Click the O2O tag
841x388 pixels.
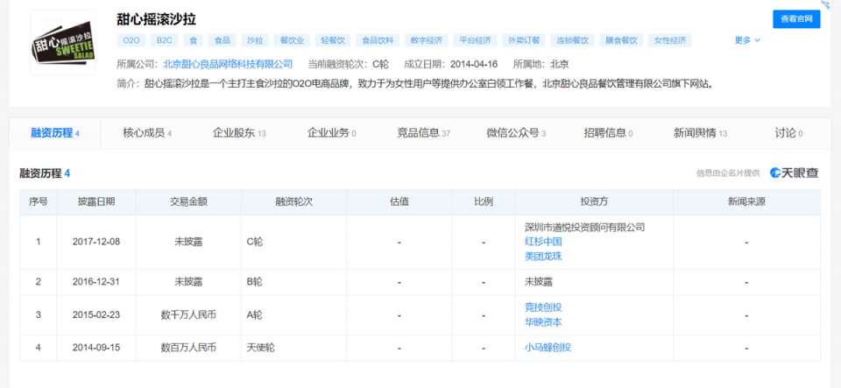[131, 40]
